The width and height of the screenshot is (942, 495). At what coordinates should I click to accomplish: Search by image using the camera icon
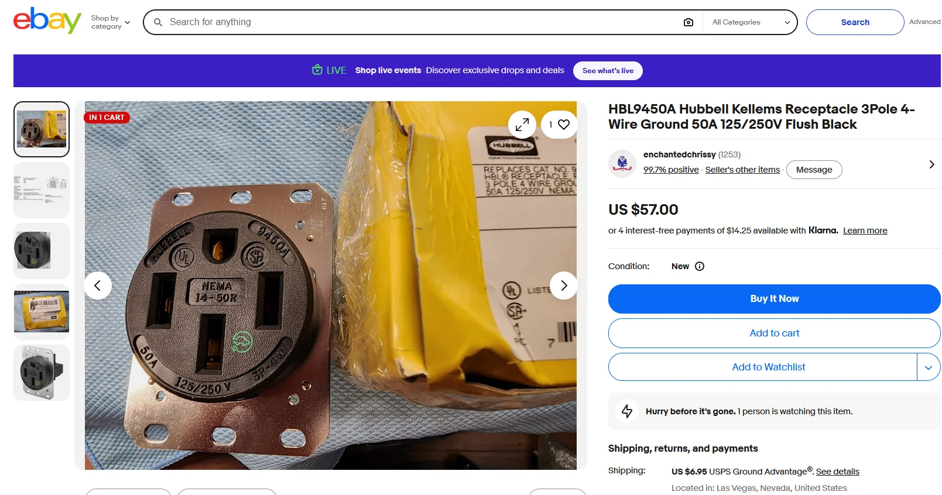pyautogui.click(x=688, y=22)
